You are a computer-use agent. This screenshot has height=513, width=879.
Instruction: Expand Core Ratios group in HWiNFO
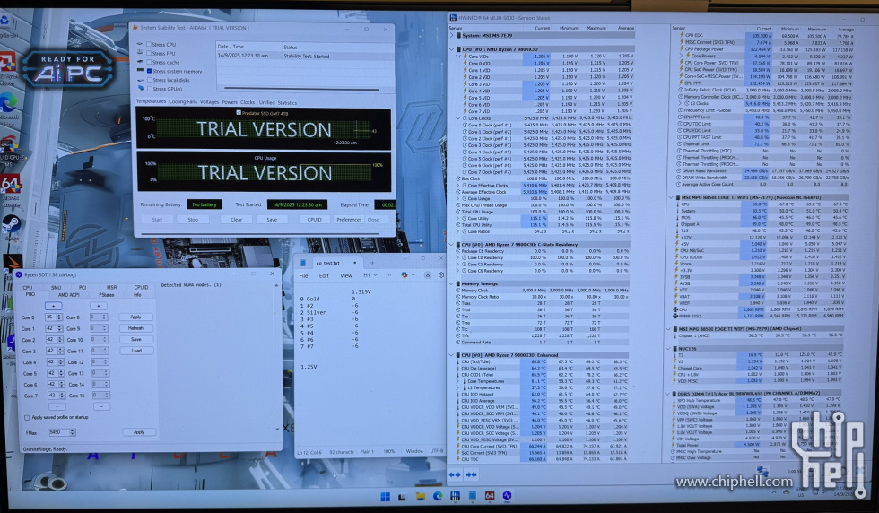457,231
